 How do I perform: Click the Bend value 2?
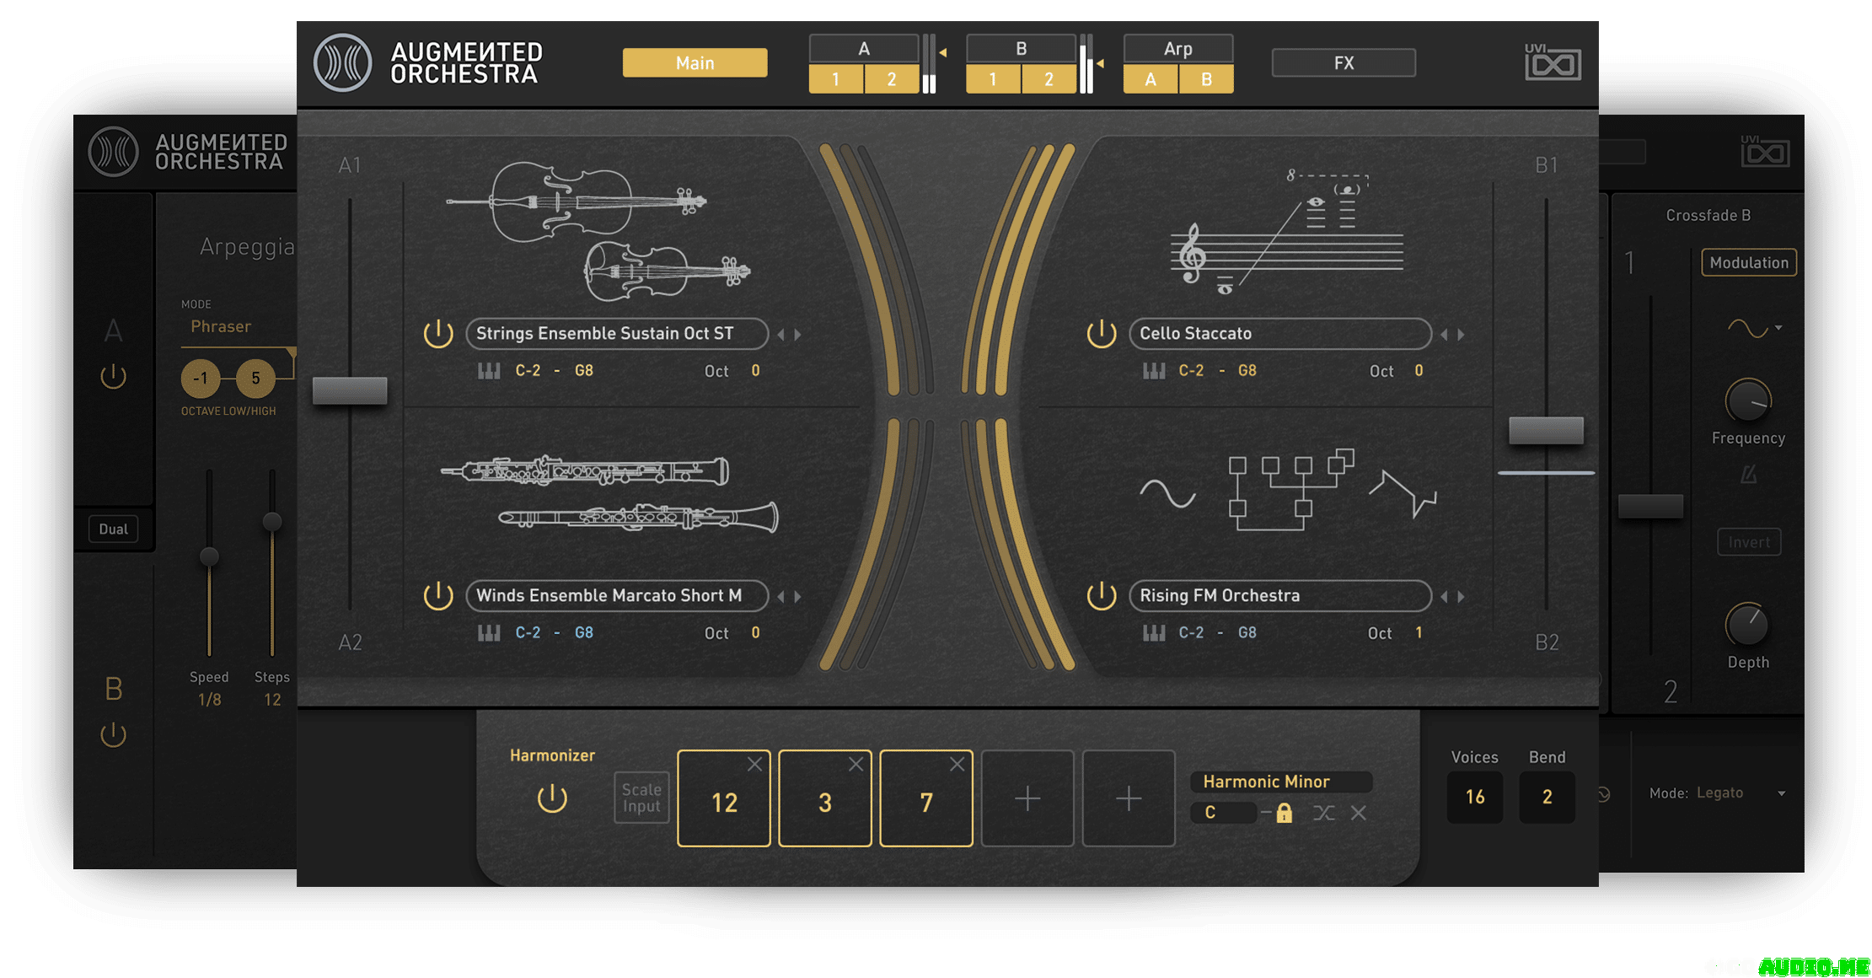click(1547, 797)
